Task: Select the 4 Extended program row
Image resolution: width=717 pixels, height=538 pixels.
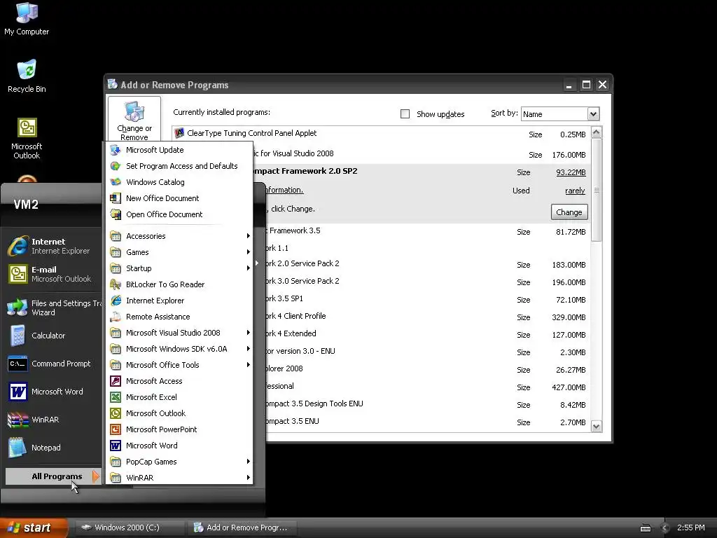Action: tap(382, 334)
